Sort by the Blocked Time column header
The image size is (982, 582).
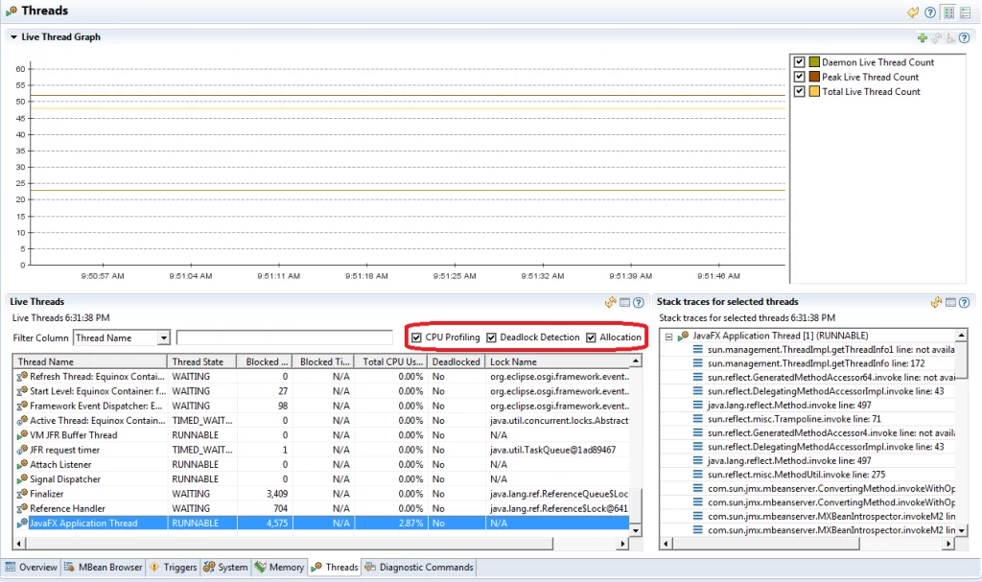323,361
